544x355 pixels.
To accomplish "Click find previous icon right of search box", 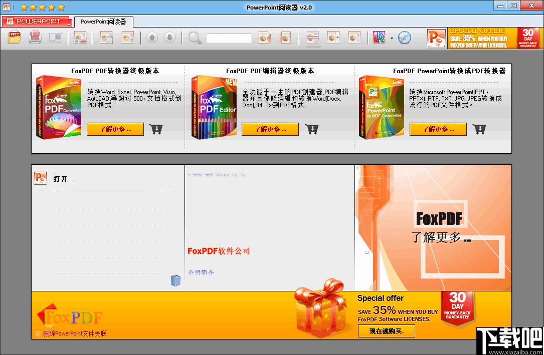I will tap(264, 38).
